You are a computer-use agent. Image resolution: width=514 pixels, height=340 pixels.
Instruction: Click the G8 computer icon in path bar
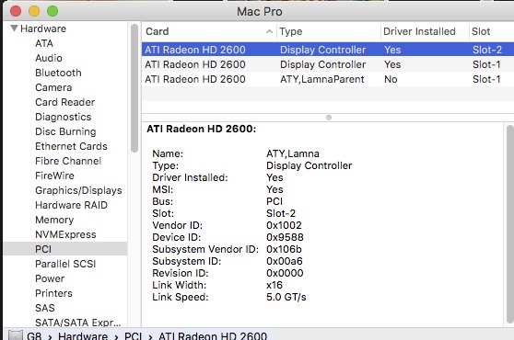click(x=15, y=335)
